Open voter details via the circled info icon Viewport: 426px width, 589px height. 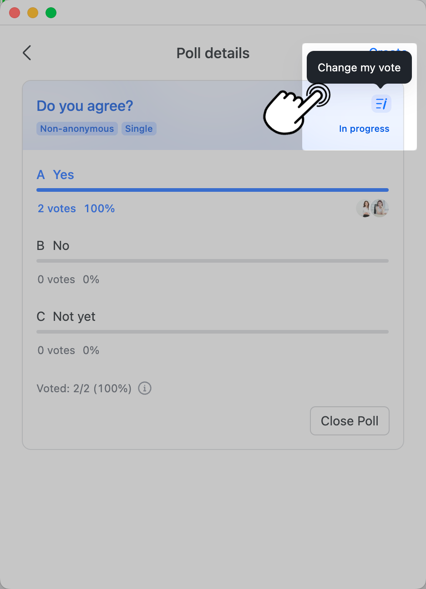144,388
